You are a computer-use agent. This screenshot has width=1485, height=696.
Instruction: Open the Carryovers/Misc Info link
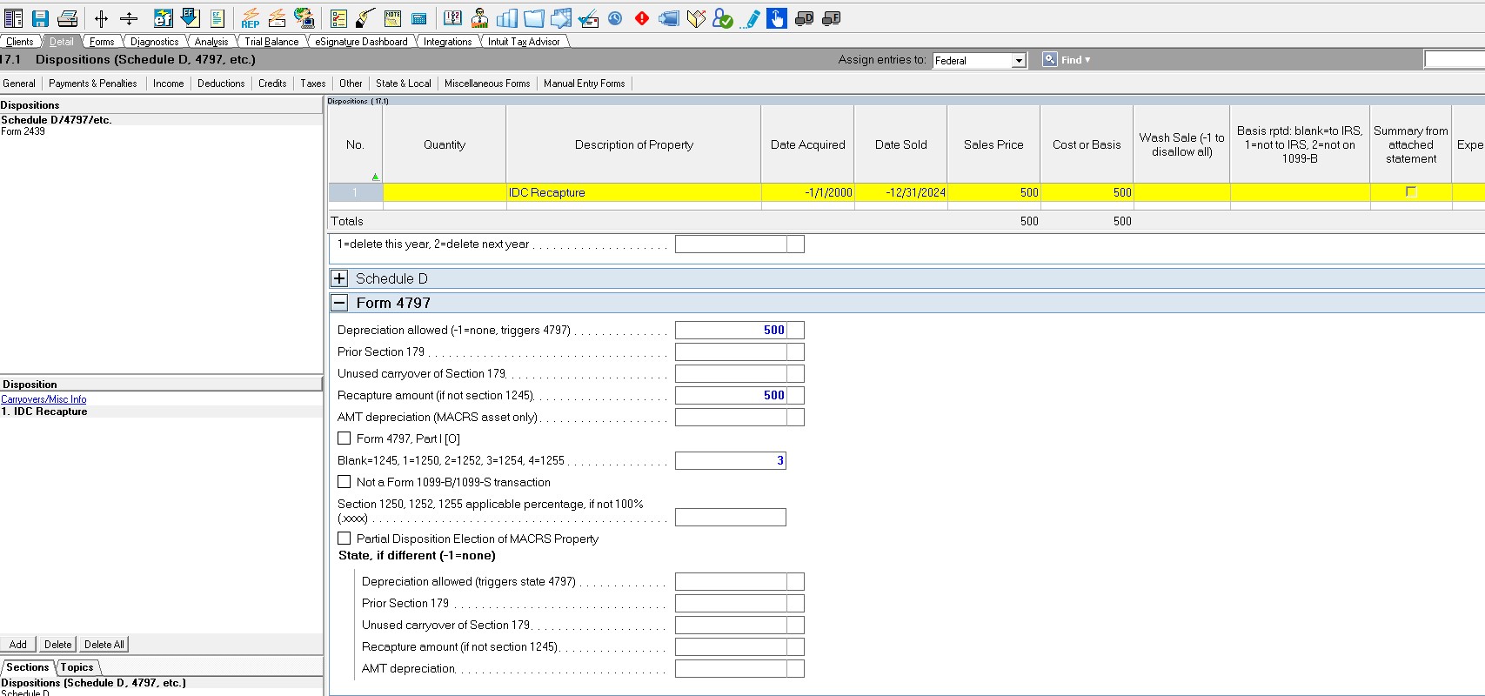(x=43, y=399)
